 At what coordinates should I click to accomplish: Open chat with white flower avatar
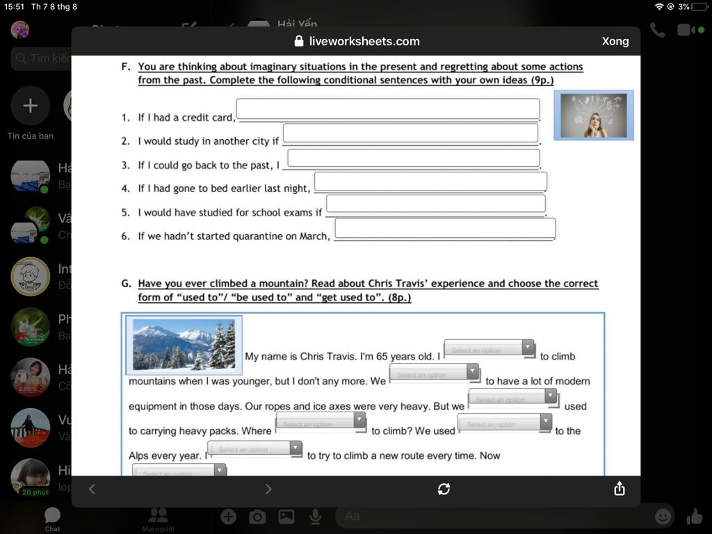pos(31,327)
